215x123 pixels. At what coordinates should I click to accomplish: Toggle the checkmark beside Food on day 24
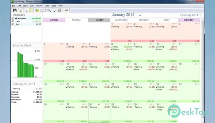[x=157, y=90]
